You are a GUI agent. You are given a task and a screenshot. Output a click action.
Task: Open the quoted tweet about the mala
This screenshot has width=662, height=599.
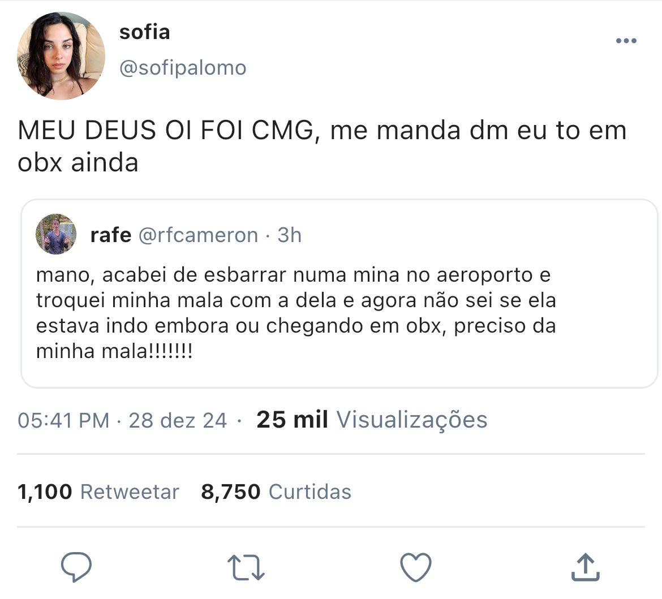(x=339, y=294)
